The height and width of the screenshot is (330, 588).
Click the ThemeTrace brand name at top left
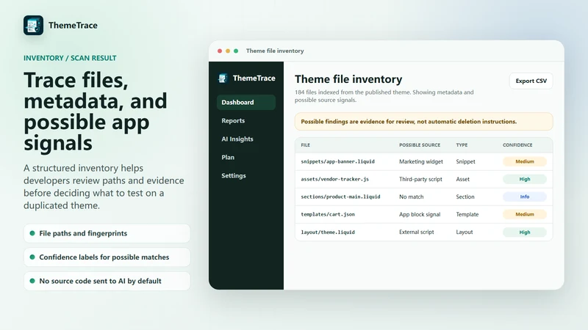tap(73, 26)
